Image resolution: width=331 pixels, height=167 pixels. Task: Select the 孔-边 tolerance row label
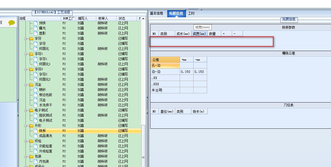tap(165, 66)
